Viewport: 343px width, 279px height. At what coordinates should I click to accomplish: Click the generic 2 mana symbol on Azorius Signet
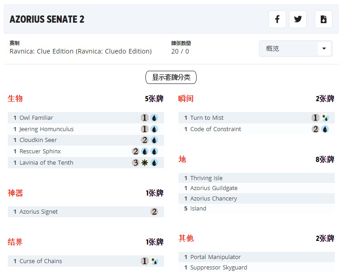pyautogui.click(x=154, y=212)
